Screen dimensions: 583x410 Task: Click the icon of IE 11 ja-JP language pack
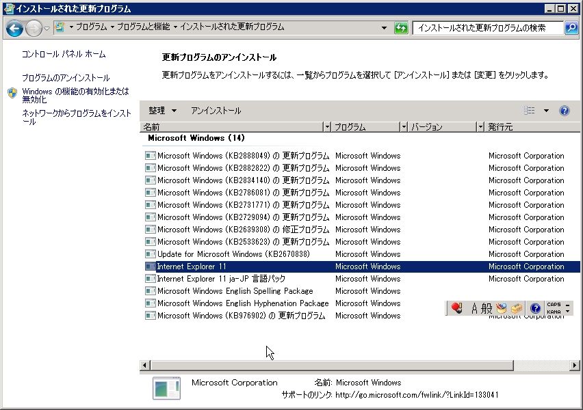coord(151,279)
